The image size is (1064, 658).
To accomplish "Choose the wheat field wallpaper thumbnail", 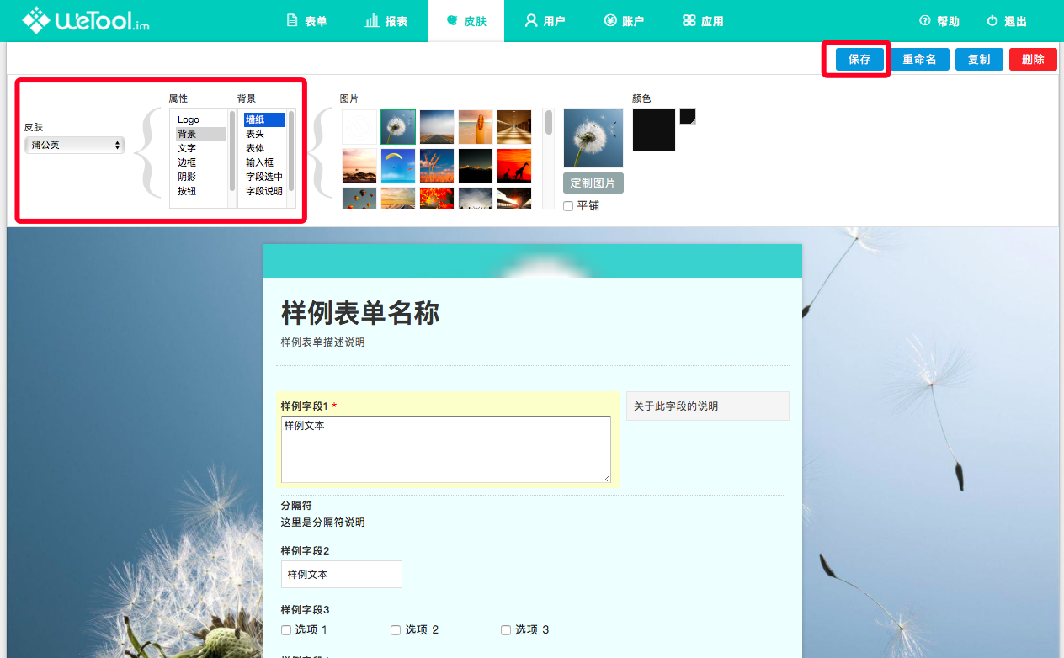I will click(x=437, y=166).
